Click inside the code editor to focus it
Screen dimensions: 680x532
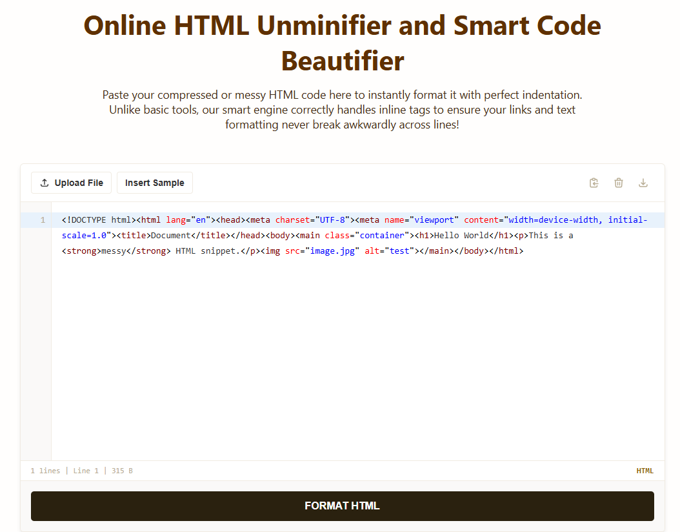click(x=323, y=323)
